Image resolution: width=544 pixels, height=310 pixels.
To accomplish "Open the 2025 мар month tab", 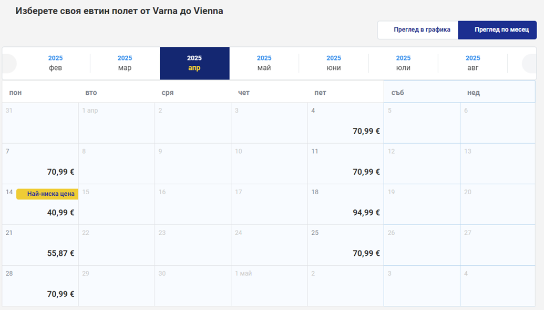I will [125, 63].
